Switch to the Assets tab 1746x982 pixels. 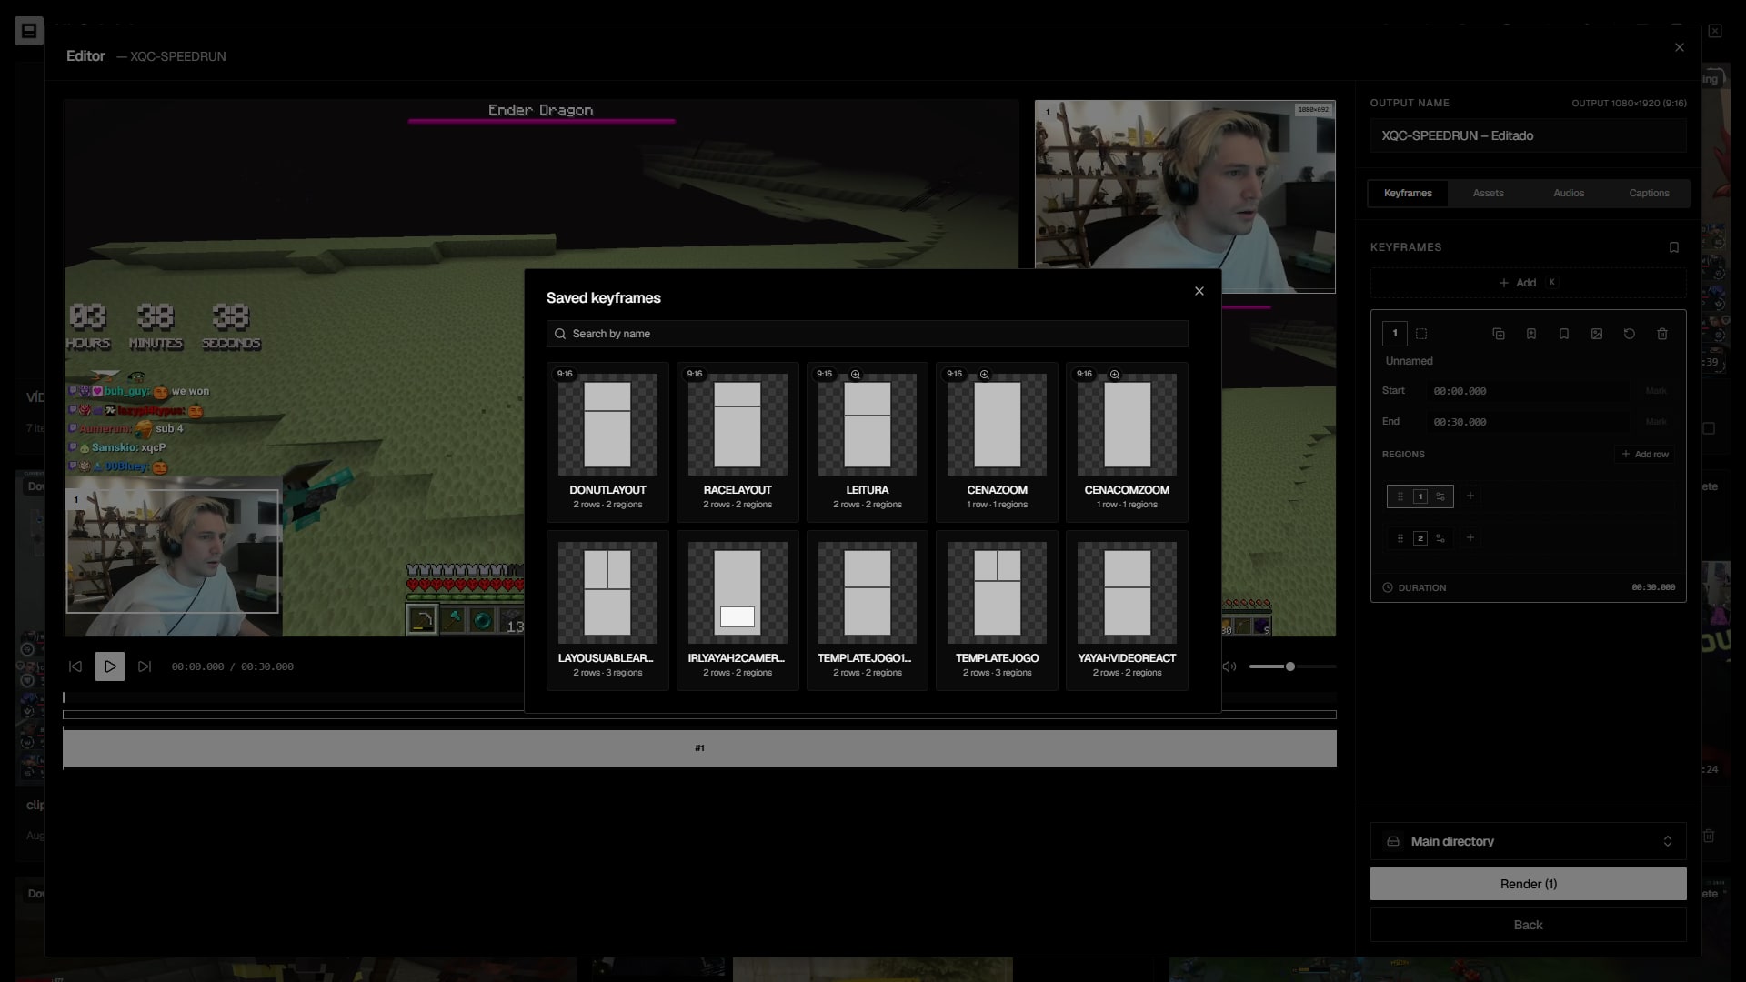pyautogui.click(x=1488, y=193)
